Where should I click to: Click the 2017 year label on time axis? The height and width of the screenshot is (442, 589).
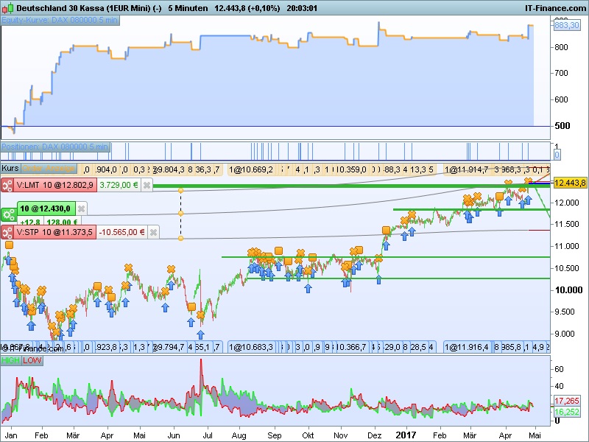click(406, 435)
